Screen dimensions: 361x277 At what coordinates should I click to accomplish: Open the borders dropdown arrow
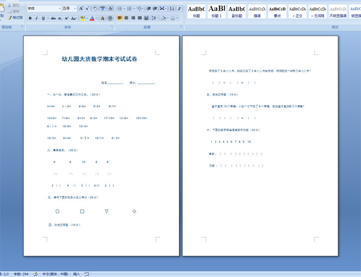(x=177, y=18)
